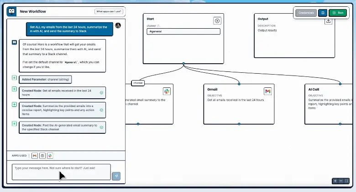
Task: Click the 'channel' edge label tag
Action: [138, 83]
